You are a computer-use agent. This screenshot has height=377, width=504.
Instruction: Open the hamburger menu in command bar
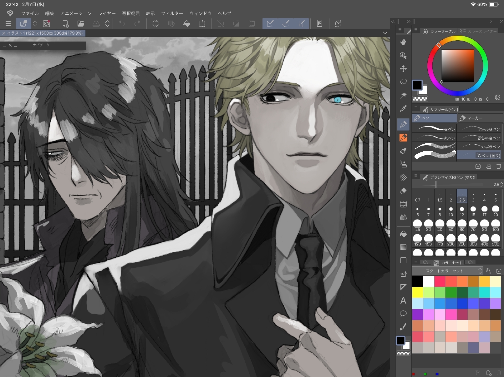8,24
